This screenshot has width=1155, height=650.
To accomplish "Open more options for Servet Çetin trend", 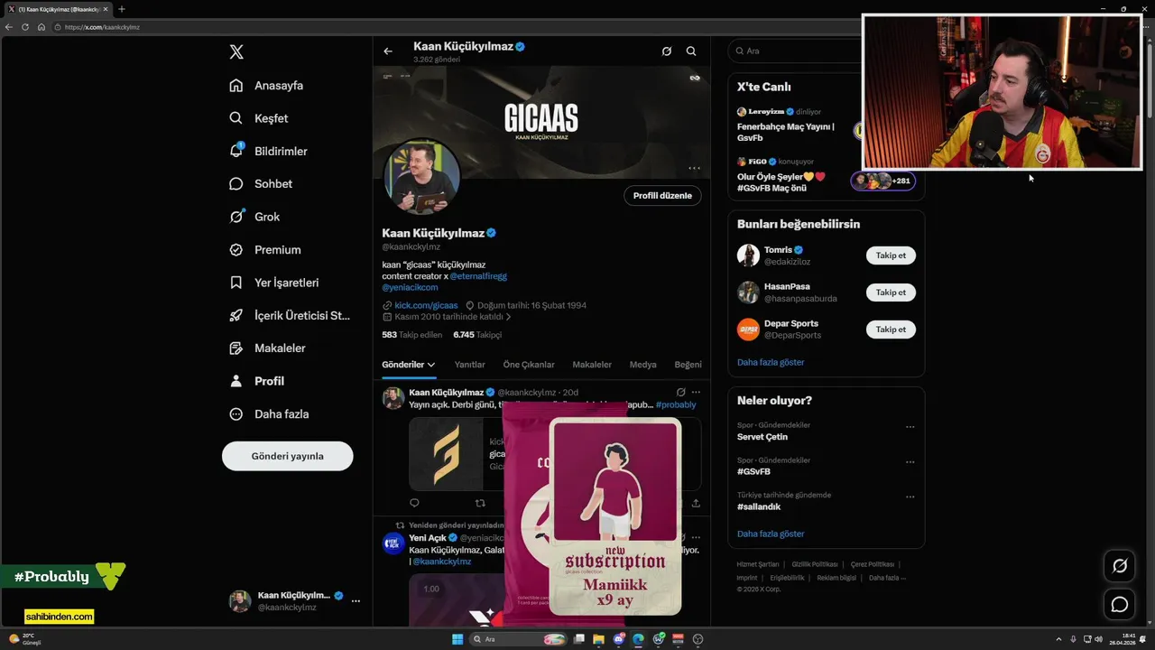I will 910,427.
